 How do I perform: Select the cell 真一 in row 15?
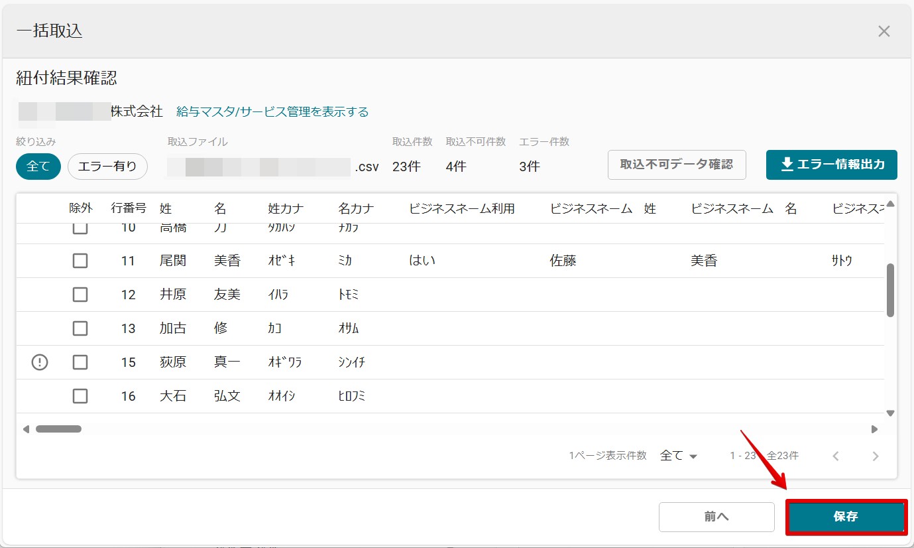(x=227, y=362)
